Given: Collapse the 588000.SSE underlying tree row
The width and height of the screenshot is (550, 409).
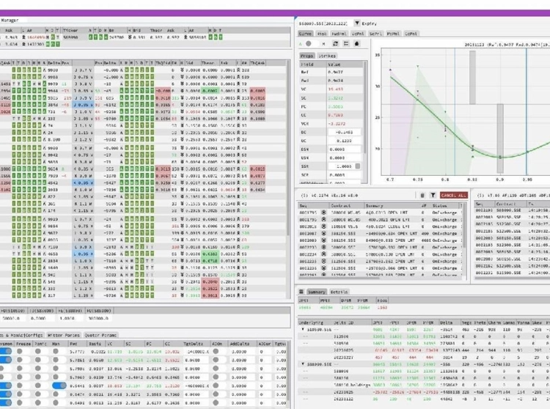Looking at the screenshot, I should [x=304, y=364].
